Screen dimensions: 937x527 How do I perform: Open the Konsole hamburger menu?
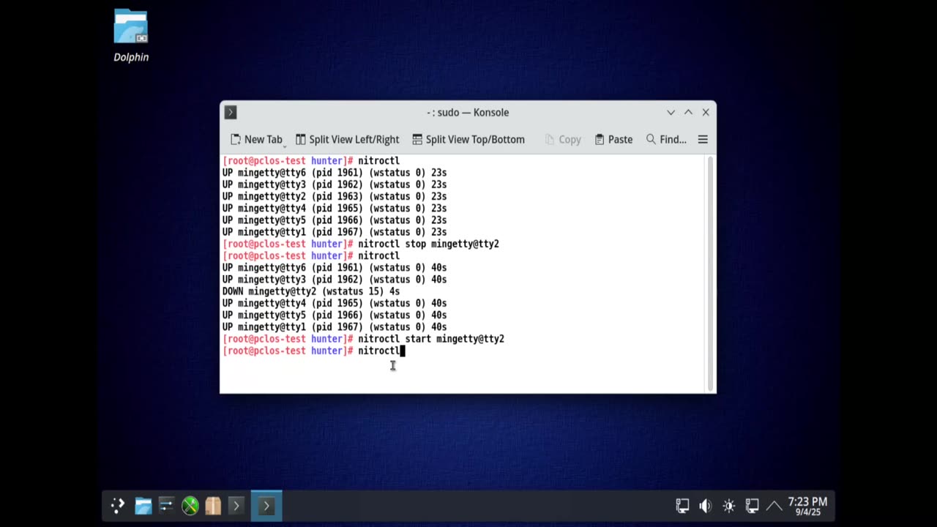coord(703,139)
